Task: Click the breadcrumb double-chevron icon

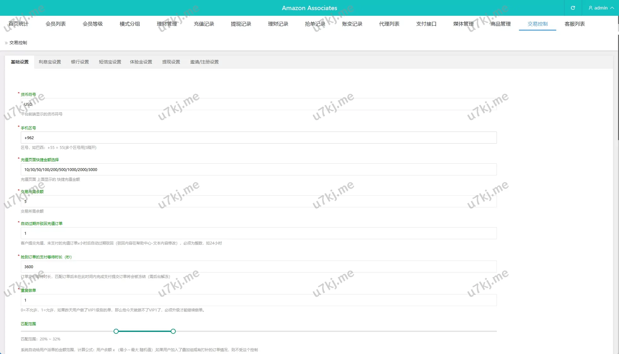Action: tap(6, 43)
